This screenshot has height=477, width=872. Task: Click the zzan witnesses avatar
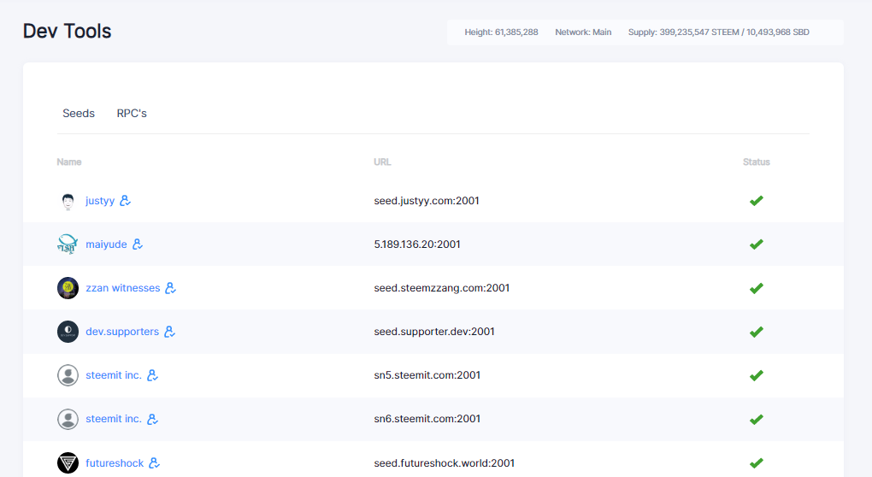click(x=68, y=288)
